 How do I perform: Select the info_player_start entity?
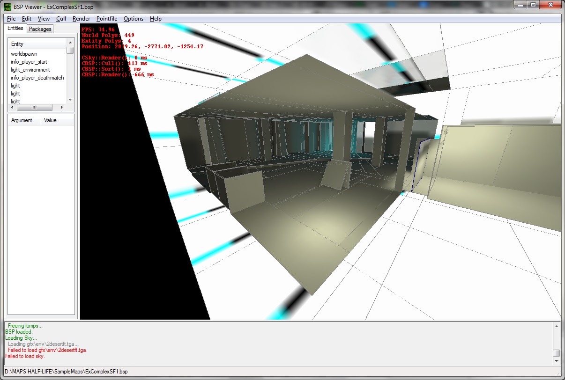point(29,62)
